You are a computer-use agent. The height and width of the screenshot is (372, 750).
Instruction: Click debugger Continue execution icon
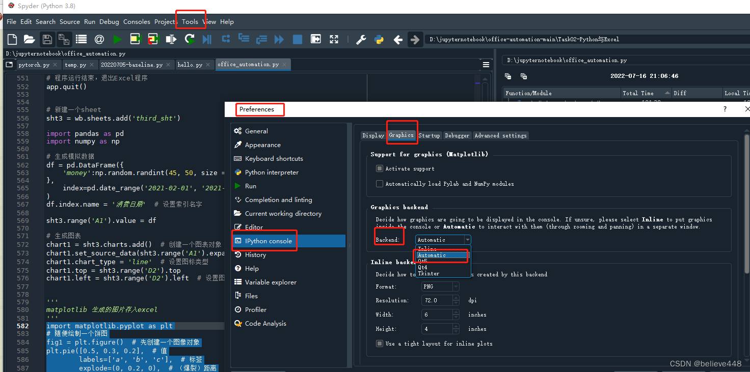(279, 39)
